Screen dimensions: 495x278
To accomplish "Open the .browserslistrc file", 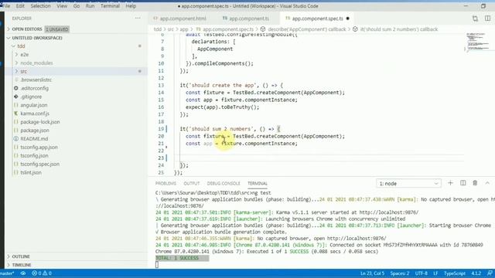I will point(36,80).
